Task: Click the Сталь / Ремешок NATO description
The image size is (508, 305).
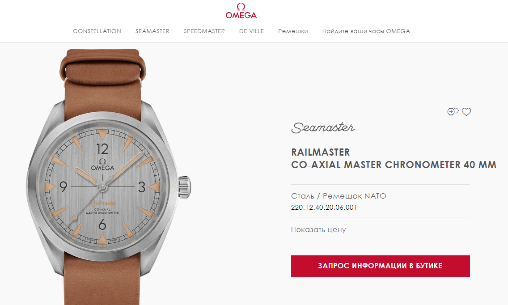Action: click(x=339, y=196)
